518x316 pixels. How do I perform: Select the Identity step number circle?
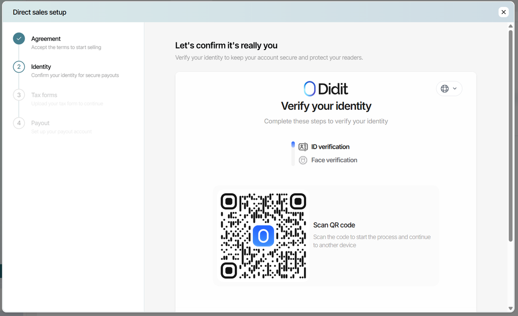click(19, 67)
